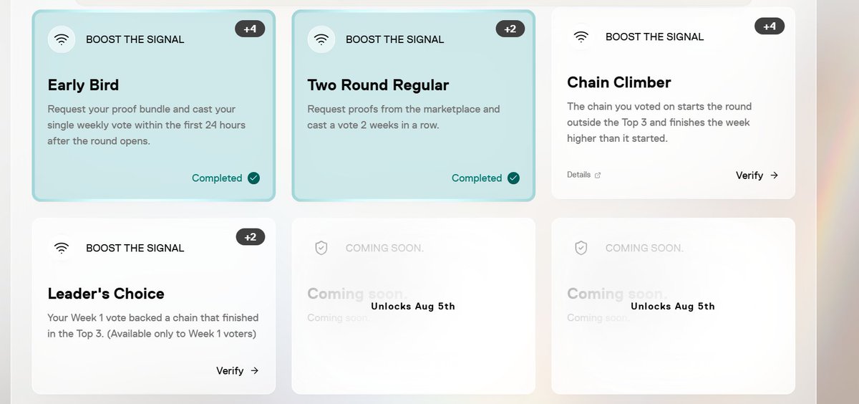Click the completed checkmark on Early Bird
Image resolution: width=859 pixels, height=404 pixels.
pyautogui.click(x=253, y=178)
